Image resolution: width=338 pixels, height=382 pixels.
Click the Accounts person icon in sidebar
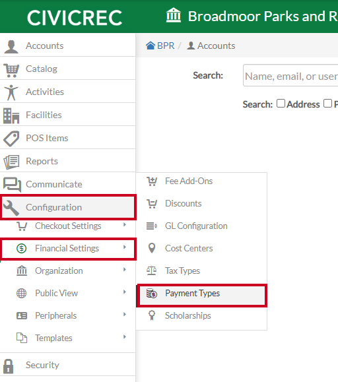[x=11, y=46]
